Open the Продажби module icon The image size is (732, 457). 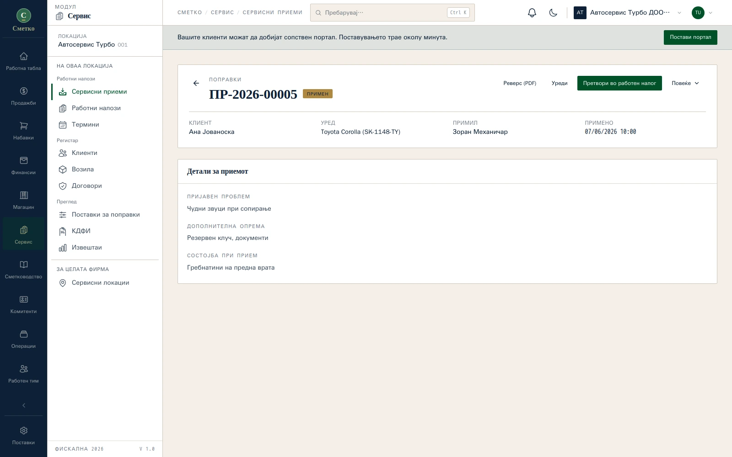(x=23, y=91)
